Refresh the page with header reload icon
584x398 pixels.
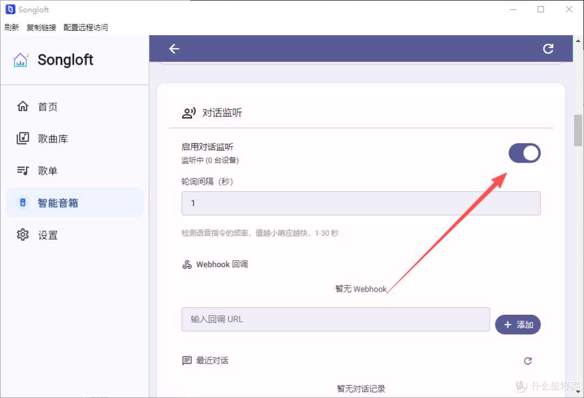pyautogui.click(x=548, y=49)
